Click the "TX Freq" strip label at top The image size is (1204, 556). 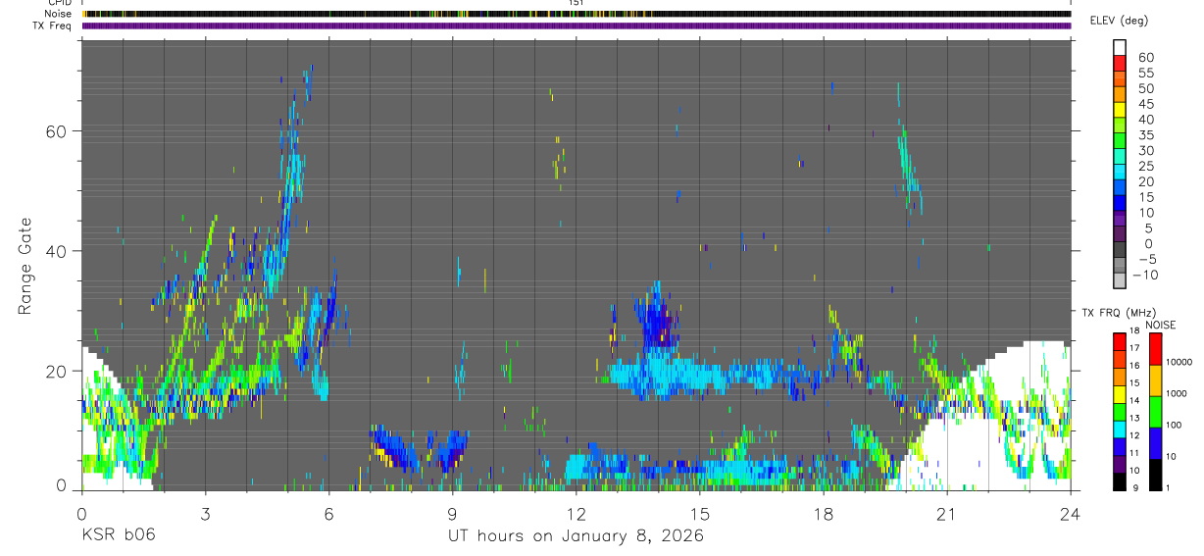click(54, 25)
